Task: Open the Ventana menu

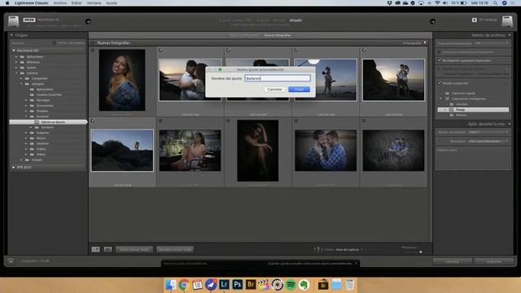Action: coord(94,3)
